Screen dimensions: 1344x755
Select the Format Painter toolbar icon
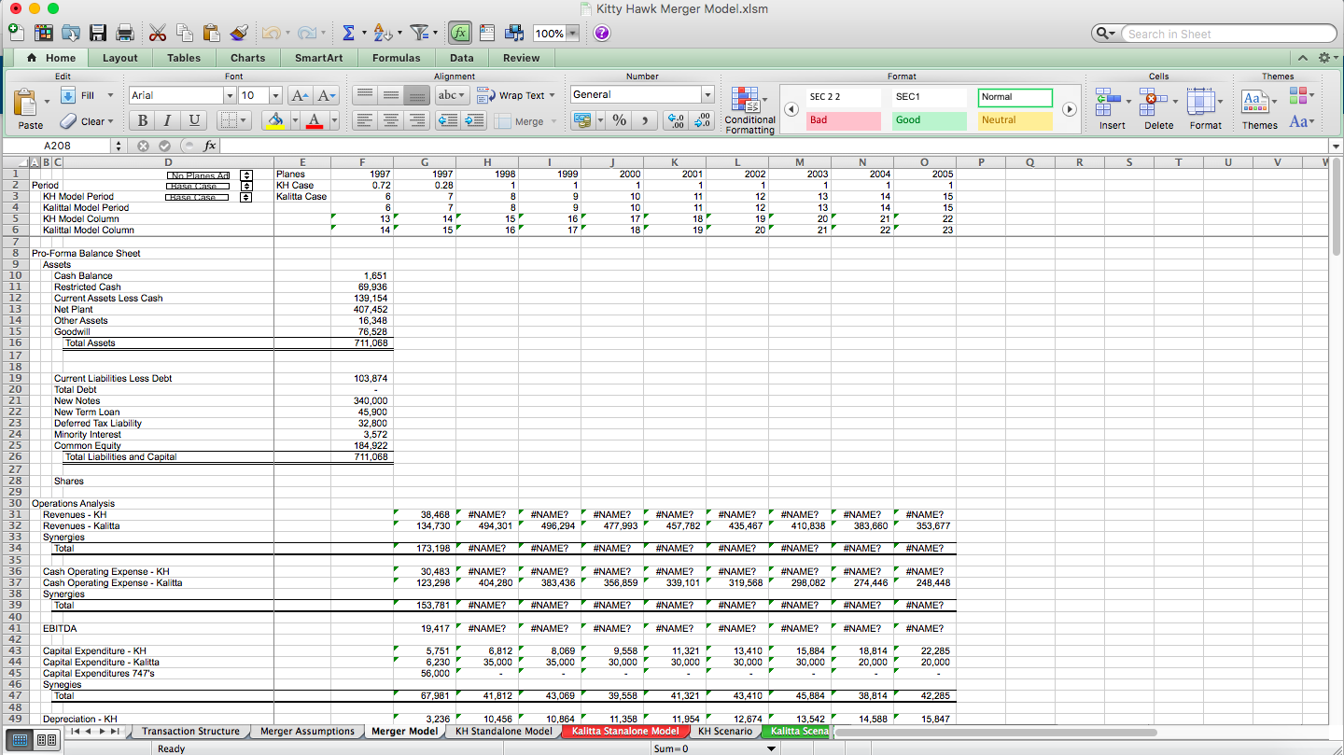238,31
